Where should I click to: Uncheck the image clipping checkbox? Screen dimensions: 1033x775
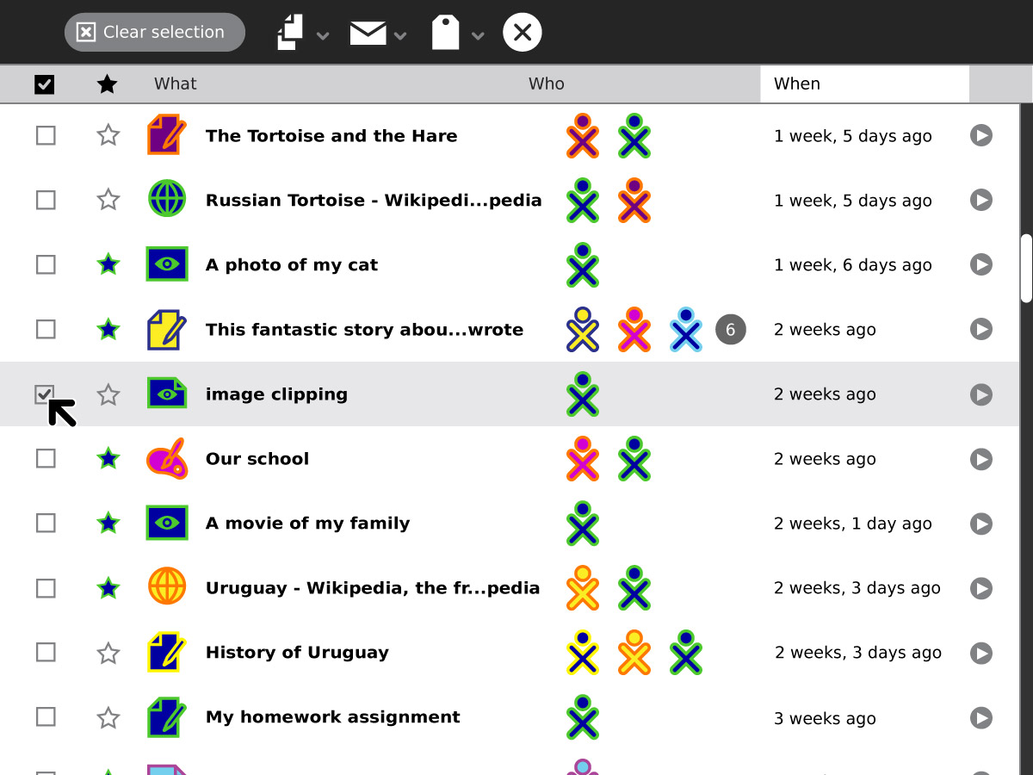[45, 394]
